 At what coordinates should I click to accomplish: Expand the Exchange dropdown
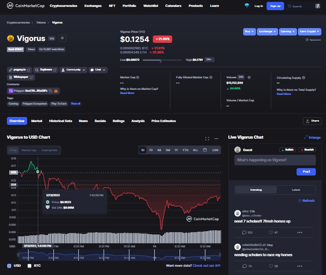coord(267,32)
